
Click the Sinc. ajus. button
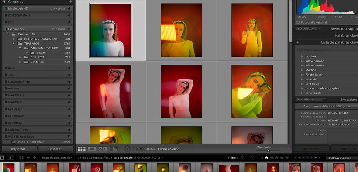click(344, 149)
